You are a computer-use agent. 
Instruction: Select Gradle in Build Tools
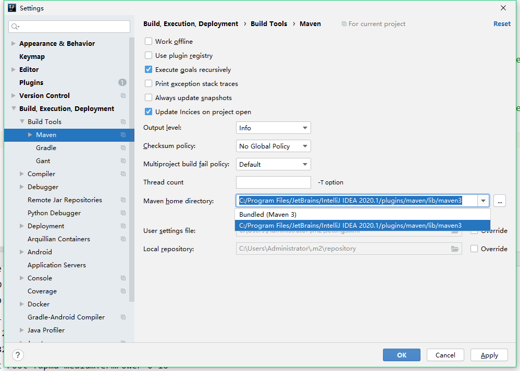pyautogui.click(x=46, y=148)
